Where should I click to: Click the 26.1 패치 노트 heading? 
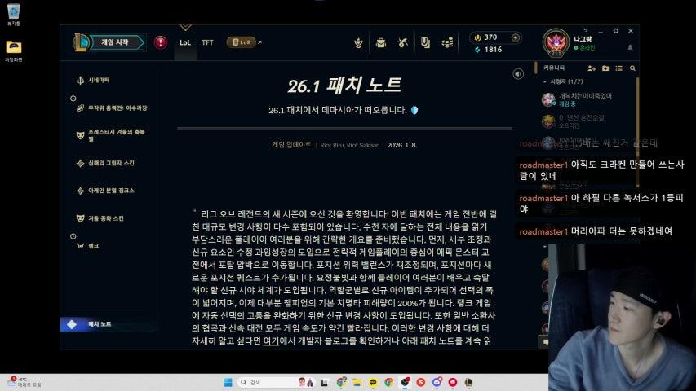coord(345,85)
